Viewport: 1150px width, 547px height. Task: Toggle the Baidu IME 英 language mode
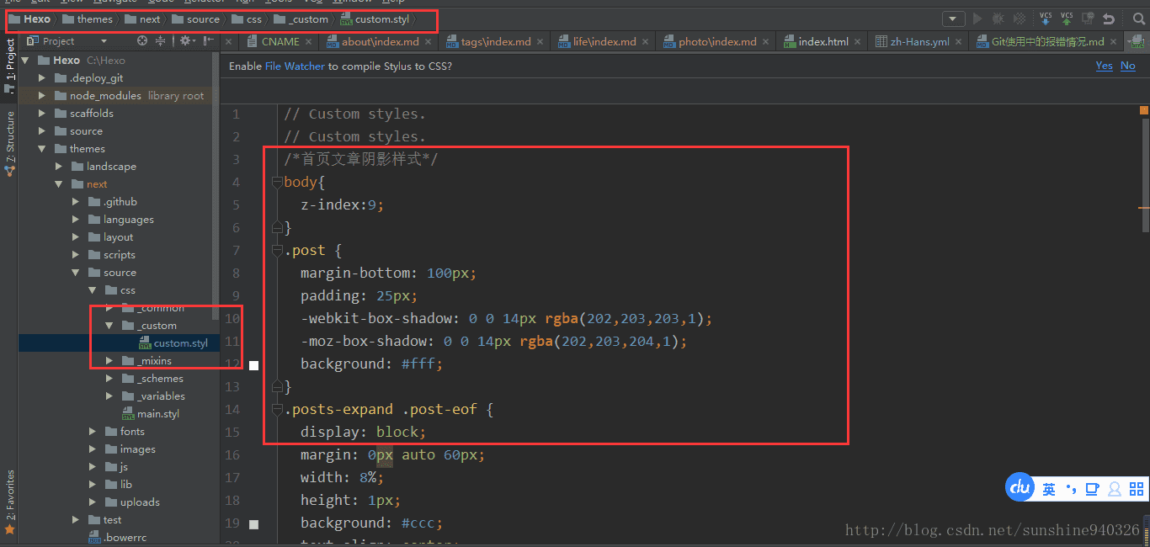tap(1049, 489)
